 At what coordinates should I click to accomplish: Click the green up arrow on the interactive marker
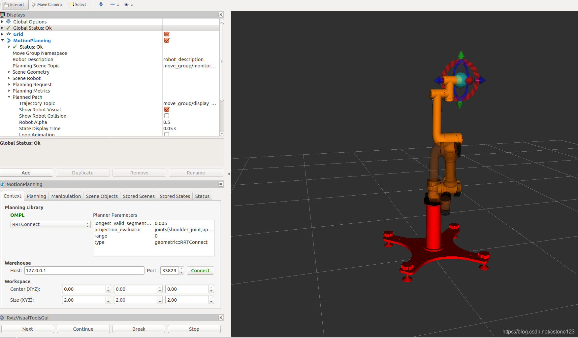[461, 55]
